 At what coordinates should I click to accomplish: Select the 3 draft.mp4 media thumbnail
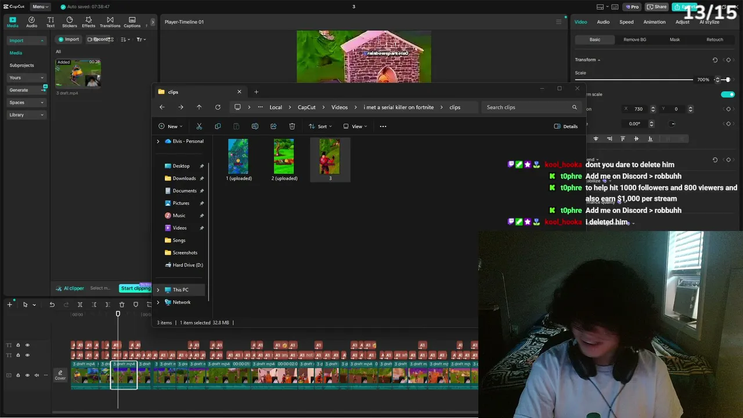tap(78, 73)
